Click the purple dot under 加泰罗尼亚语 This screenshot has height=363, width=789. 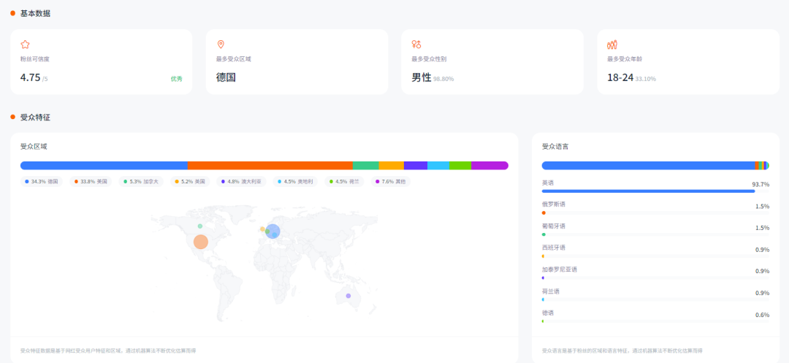click(x=543, y=278)
